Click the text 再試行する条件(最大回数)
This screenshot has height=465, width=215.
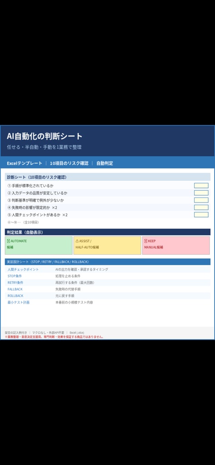tap(75, 282)
